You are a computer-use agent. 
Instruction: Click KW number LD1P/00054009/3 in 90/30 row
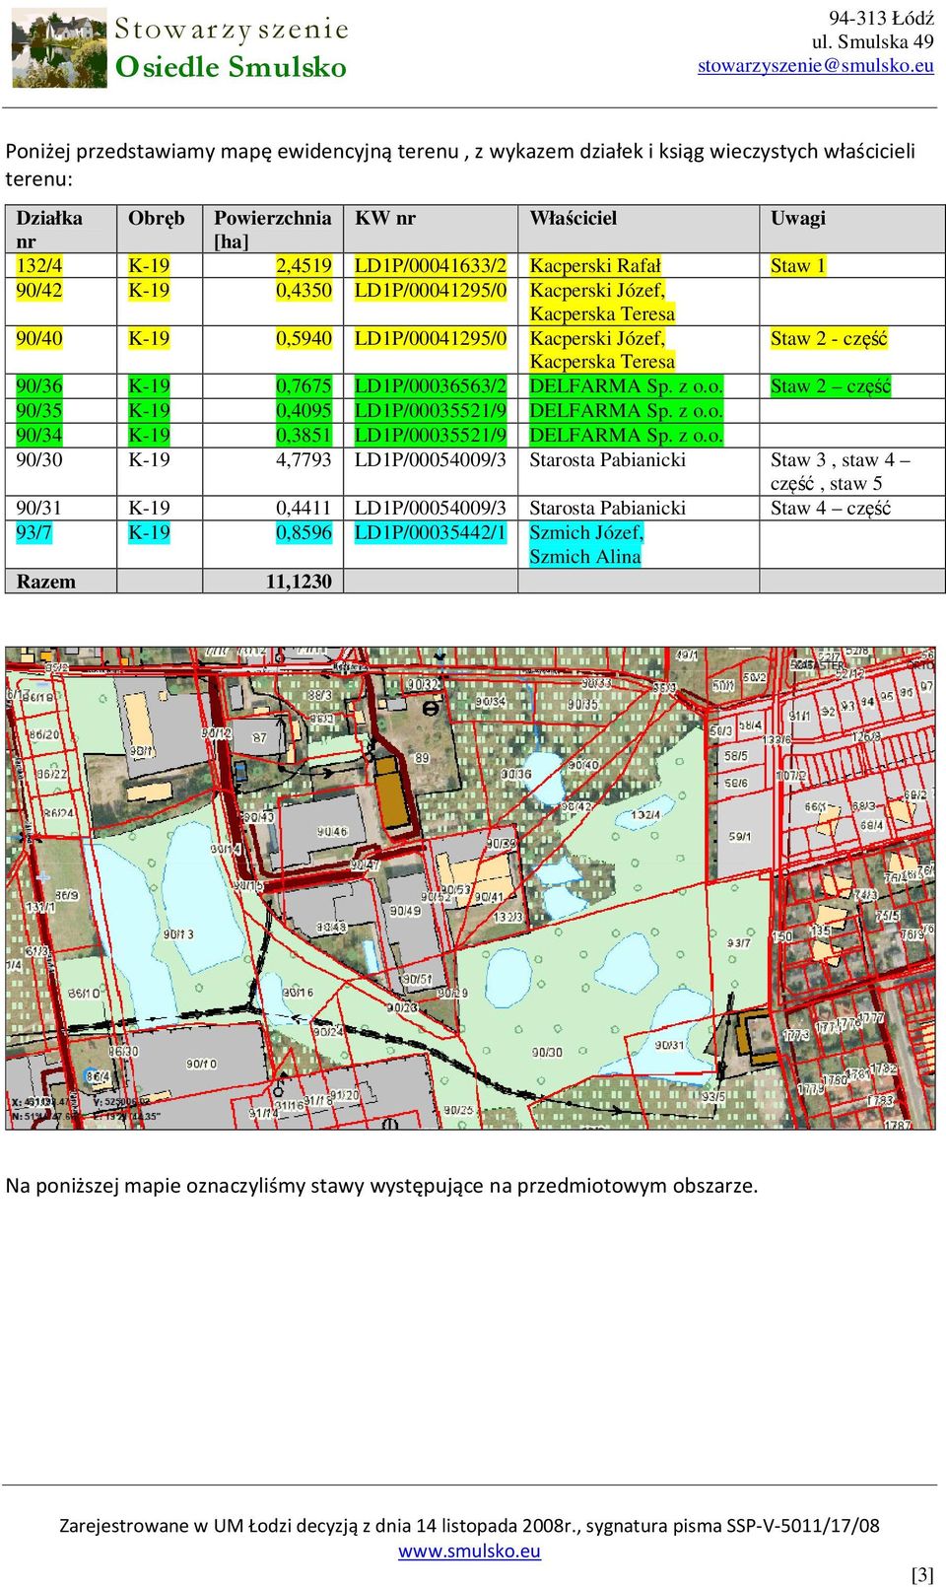tap(431, 459)
